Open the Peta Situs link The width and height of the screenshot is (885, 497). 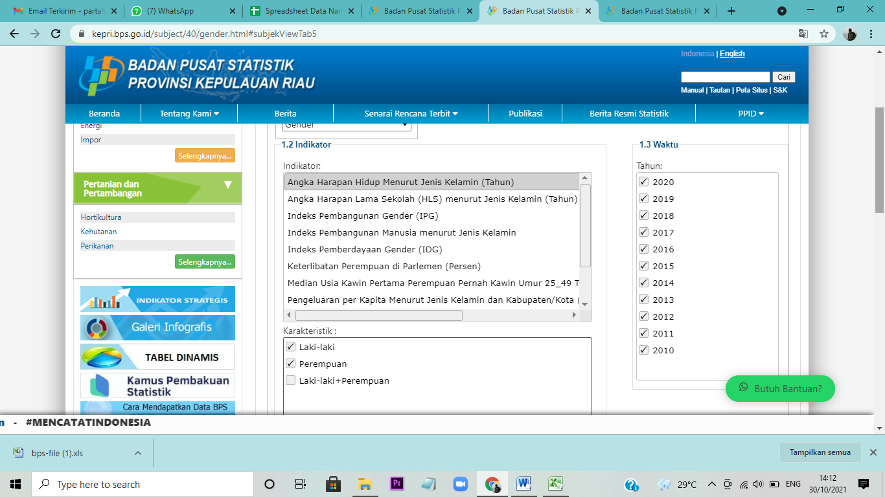tap(752, 90)
